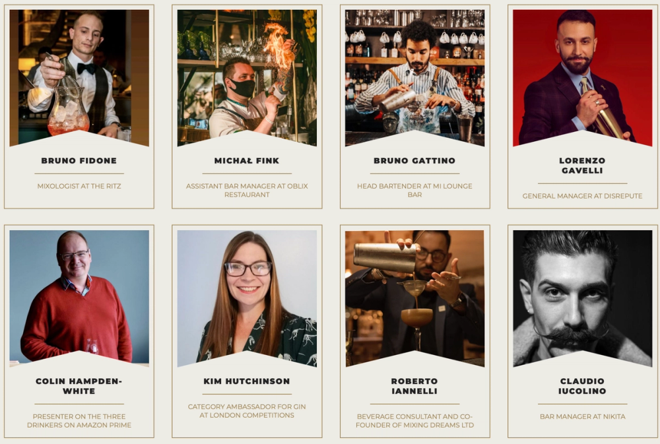This screenshot has height=444, width=660.
Task: Click Claudio Iucolino's black and white portrait
Action: pos(583,298)
